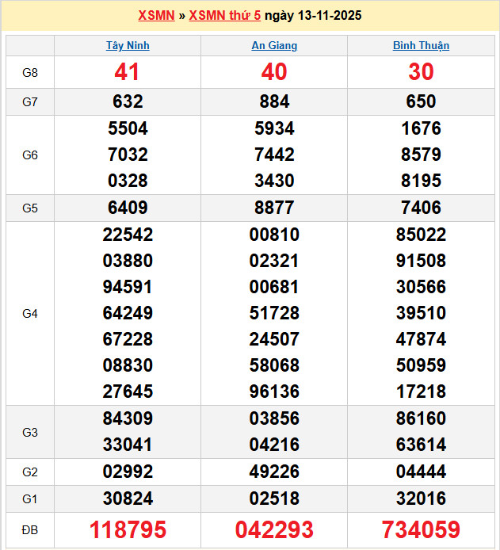Select Bình Thuận G8 number 30
The height and width of the screenshot is (550, 500).
(421, 72)
